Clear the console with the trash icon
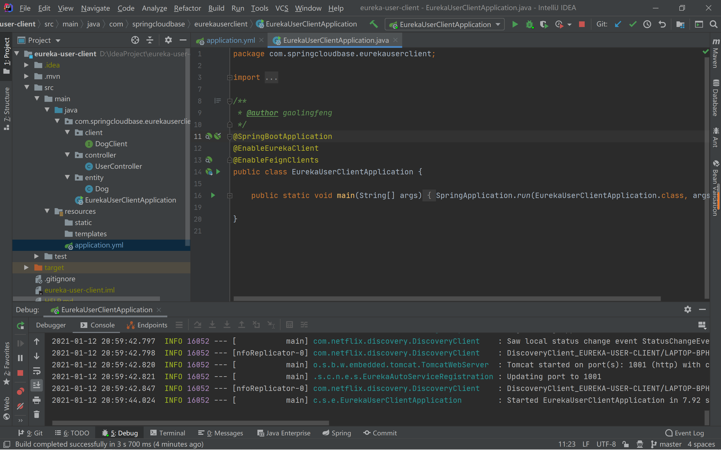 37,414
